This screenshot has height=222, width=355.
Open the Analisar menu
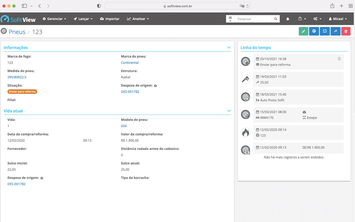click(x=138, y=19)
